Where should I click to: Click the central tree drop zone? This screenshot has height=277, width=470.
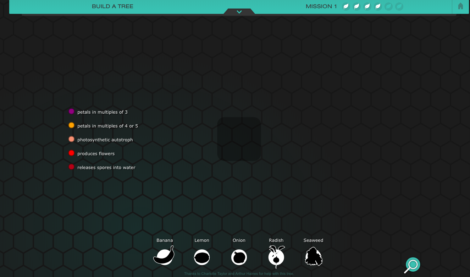239,138
